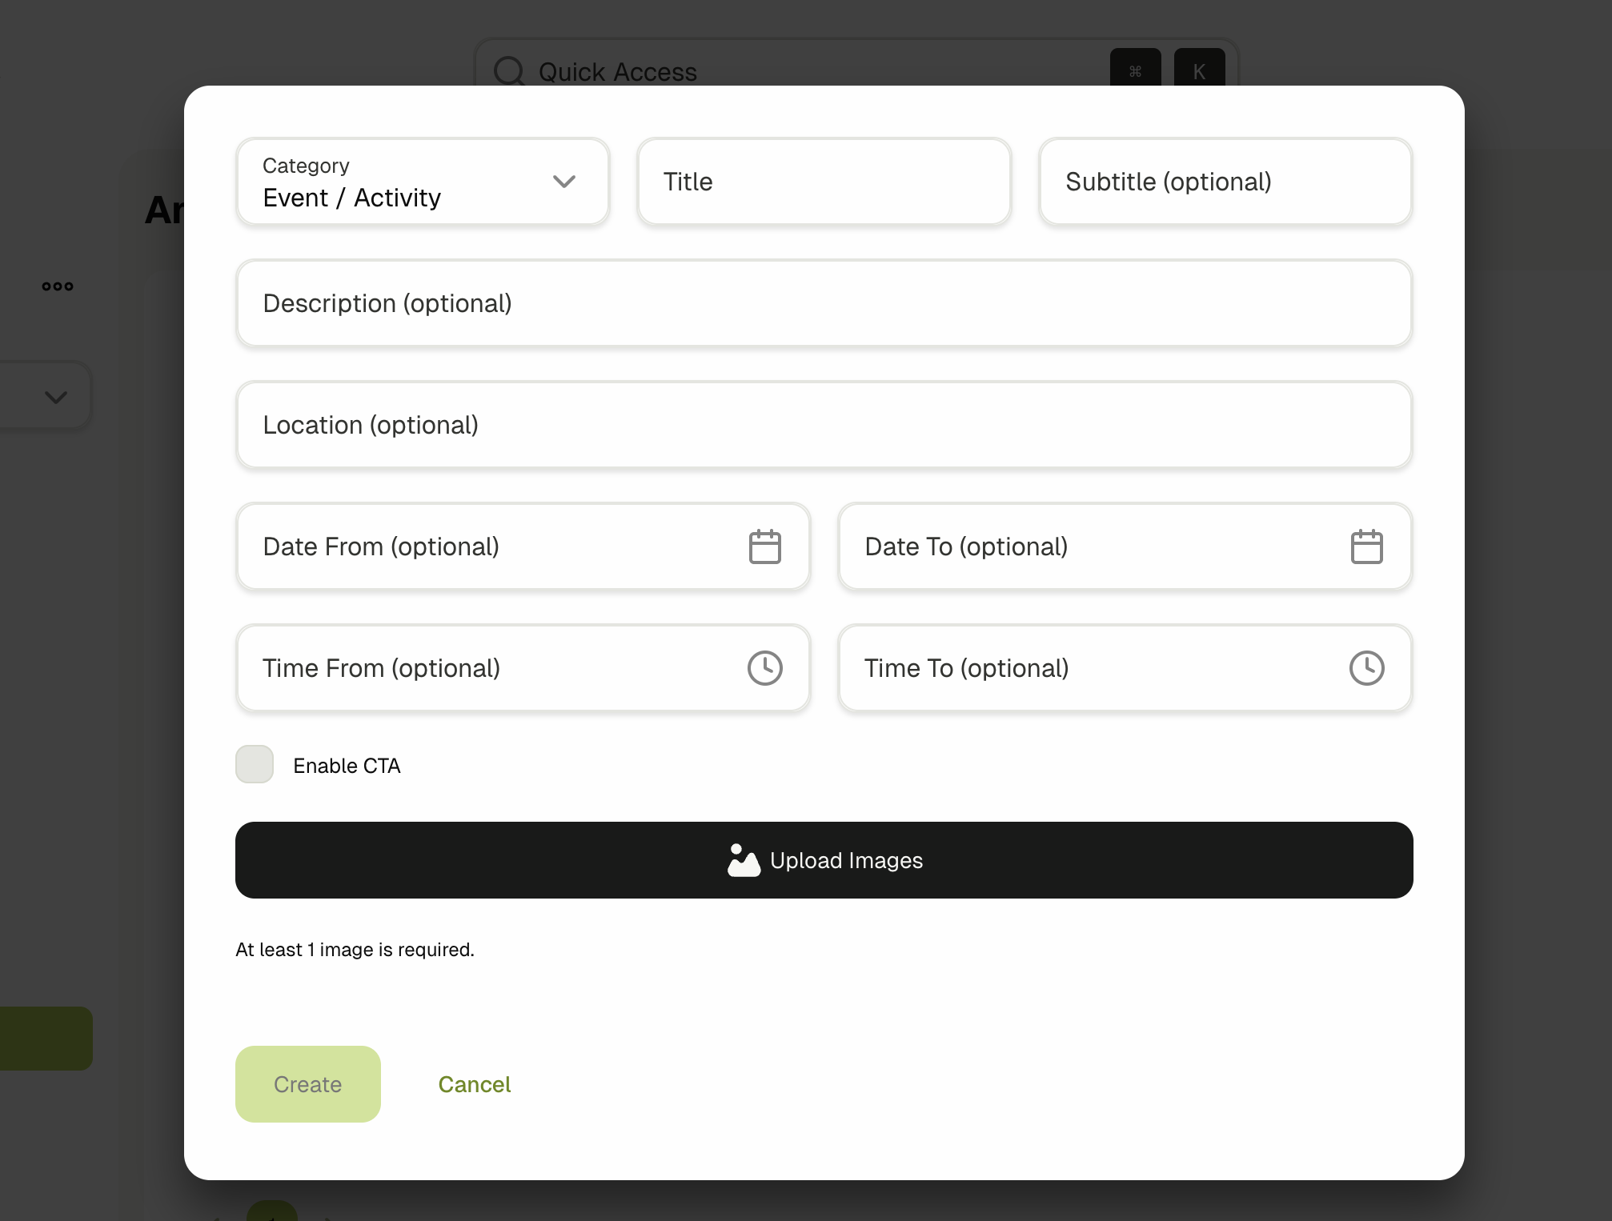Click the Description (optional) field
Screen dimensions: 1612x1221
click(x=824, y=304)
